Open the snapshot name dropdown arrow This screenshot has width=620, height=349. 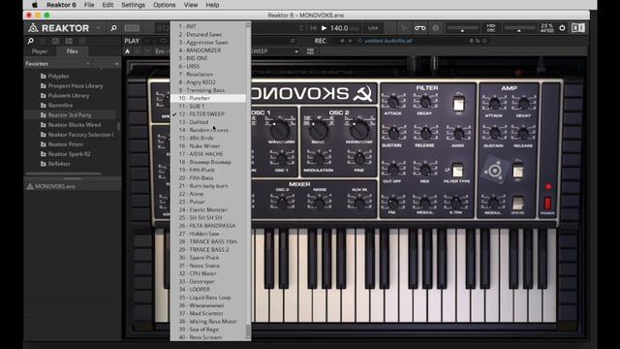pos(296,51)
